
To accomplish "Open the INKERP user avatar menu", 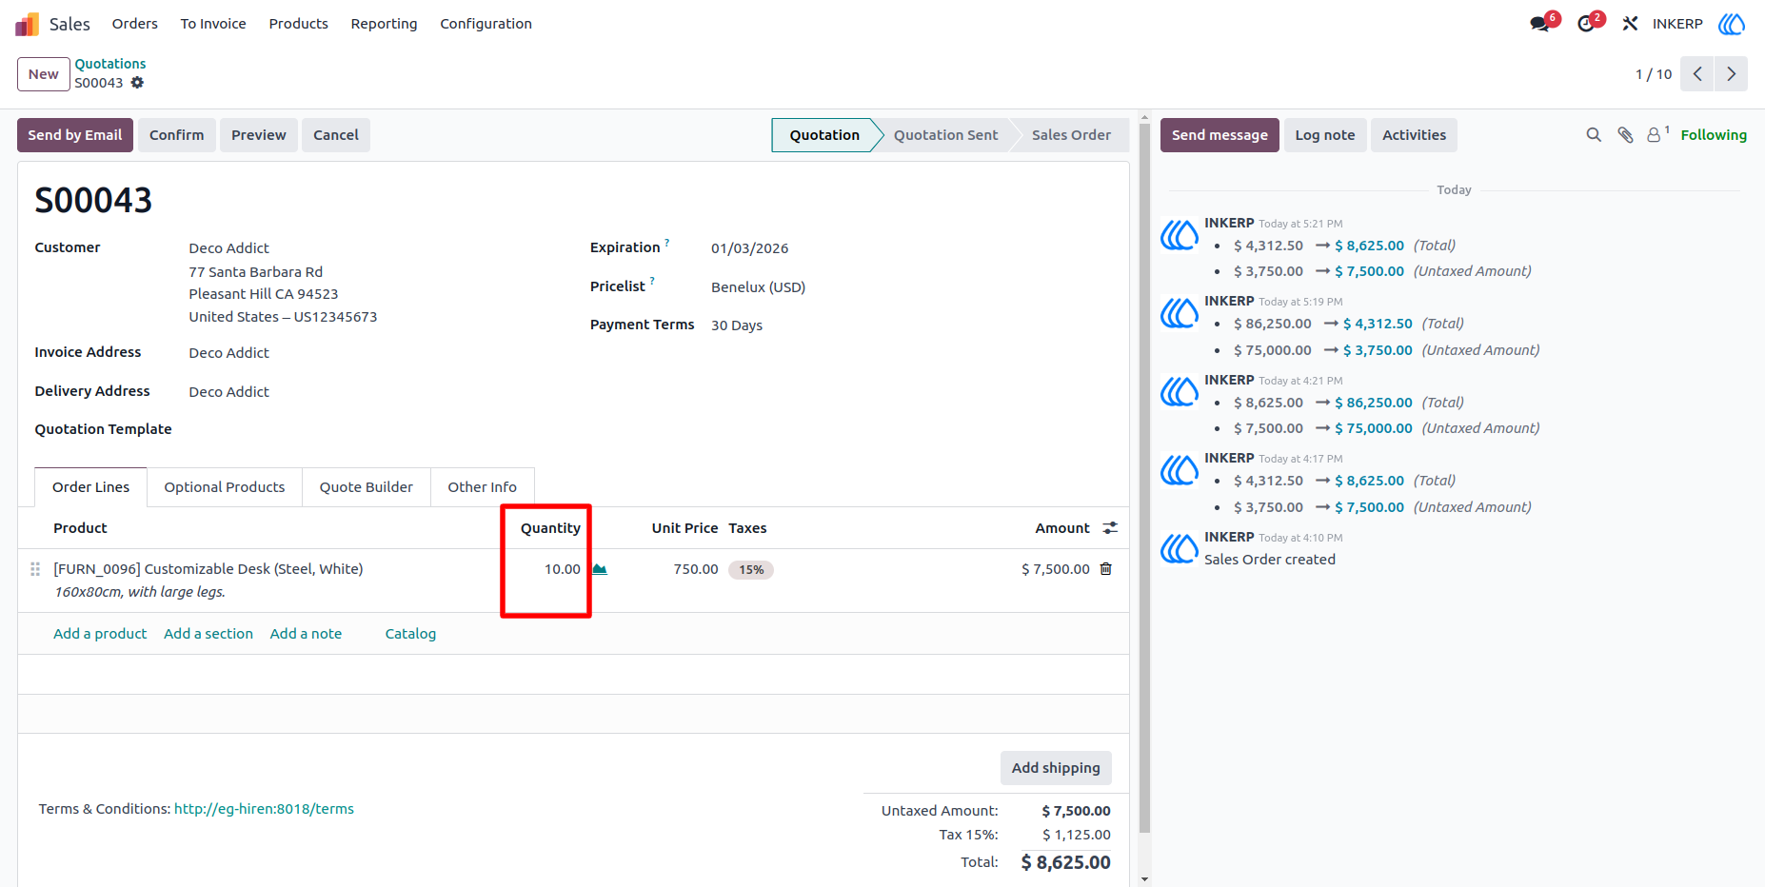I will [x=1732, y=24].
